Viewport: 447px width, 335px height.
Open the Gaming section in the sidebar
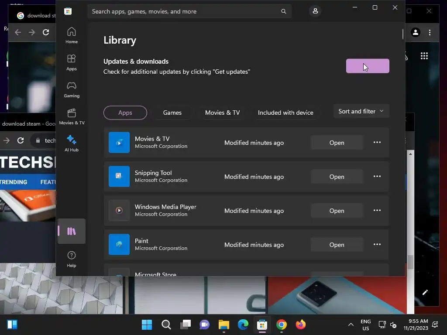tap(71, 89)
